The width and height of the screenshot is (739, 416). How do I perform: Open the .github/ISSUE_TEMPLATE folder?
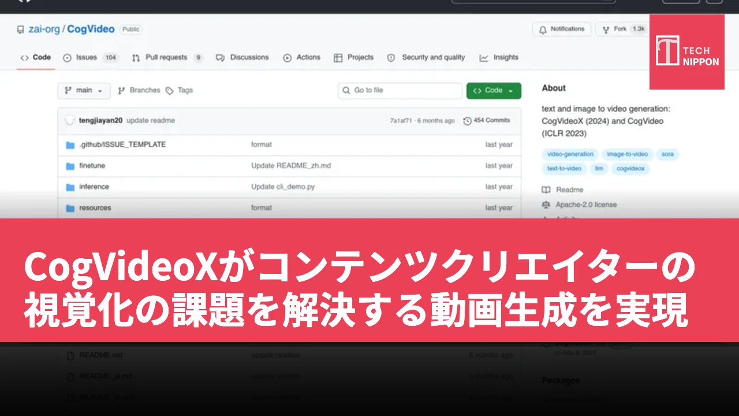pos(122,144)
